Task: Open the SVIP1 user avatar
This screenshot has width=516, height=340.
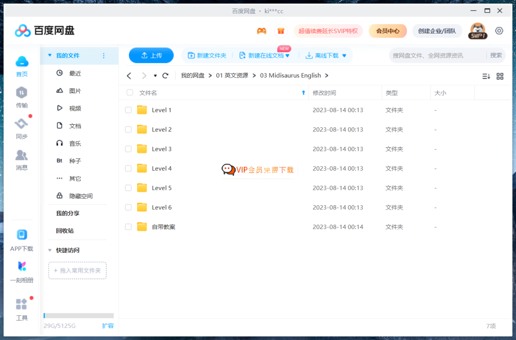Action: tap(478, 31)
